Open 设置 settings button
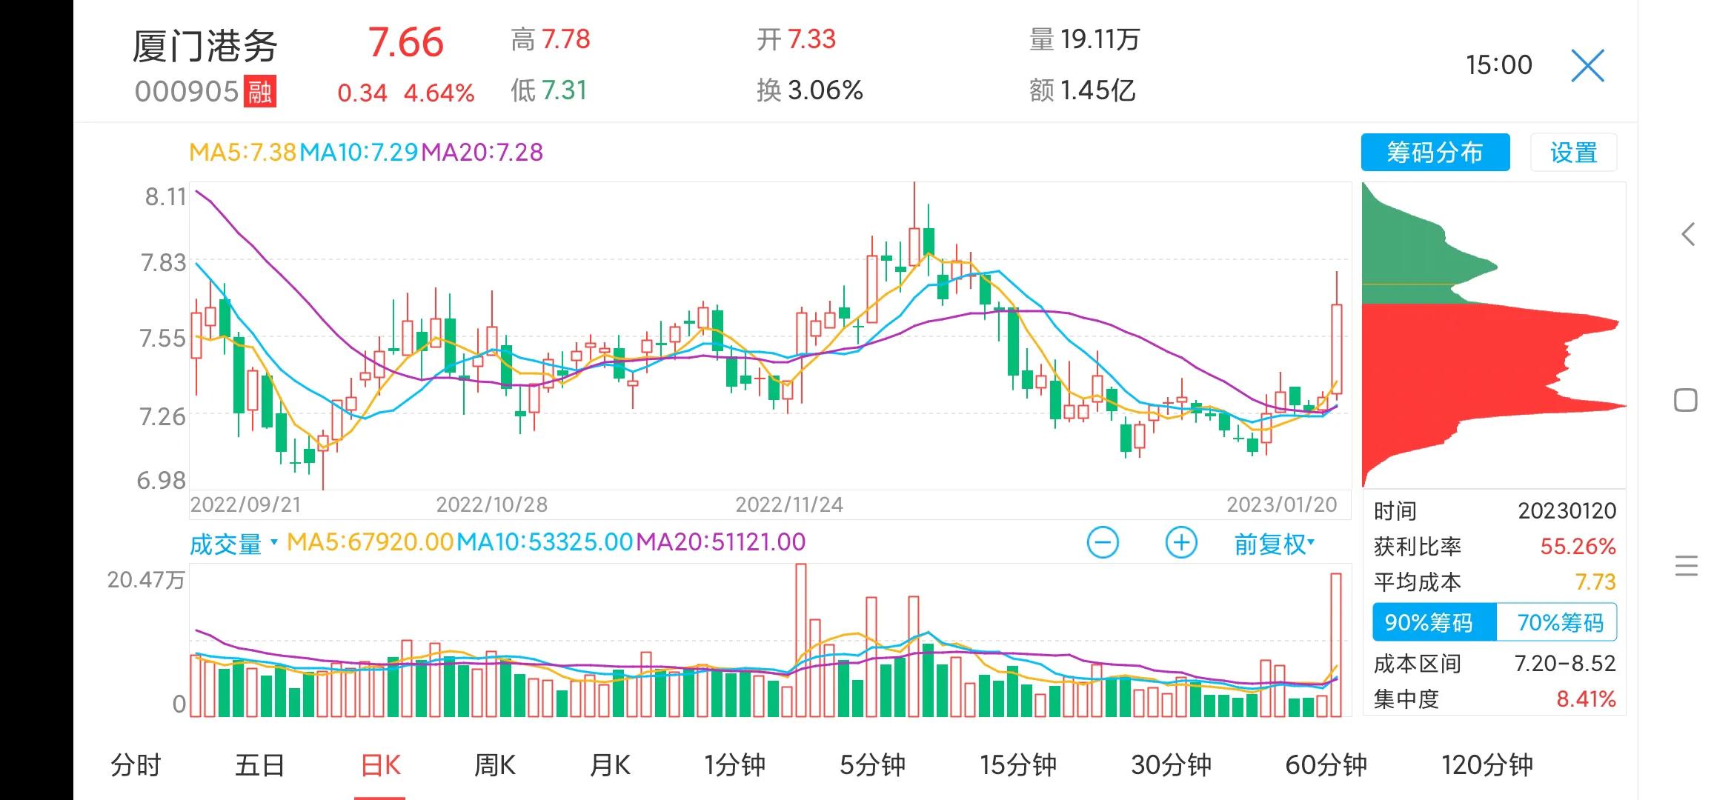This screenshot has height=800, width=1734. (1573, 153)
